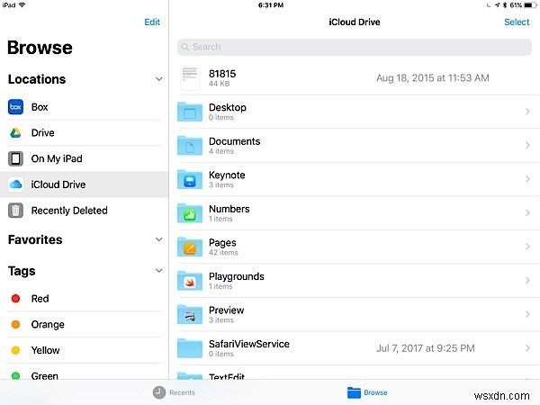Open the Pages folder icon
The width and height of the screenshot is (540, 405).
(190, 247)
